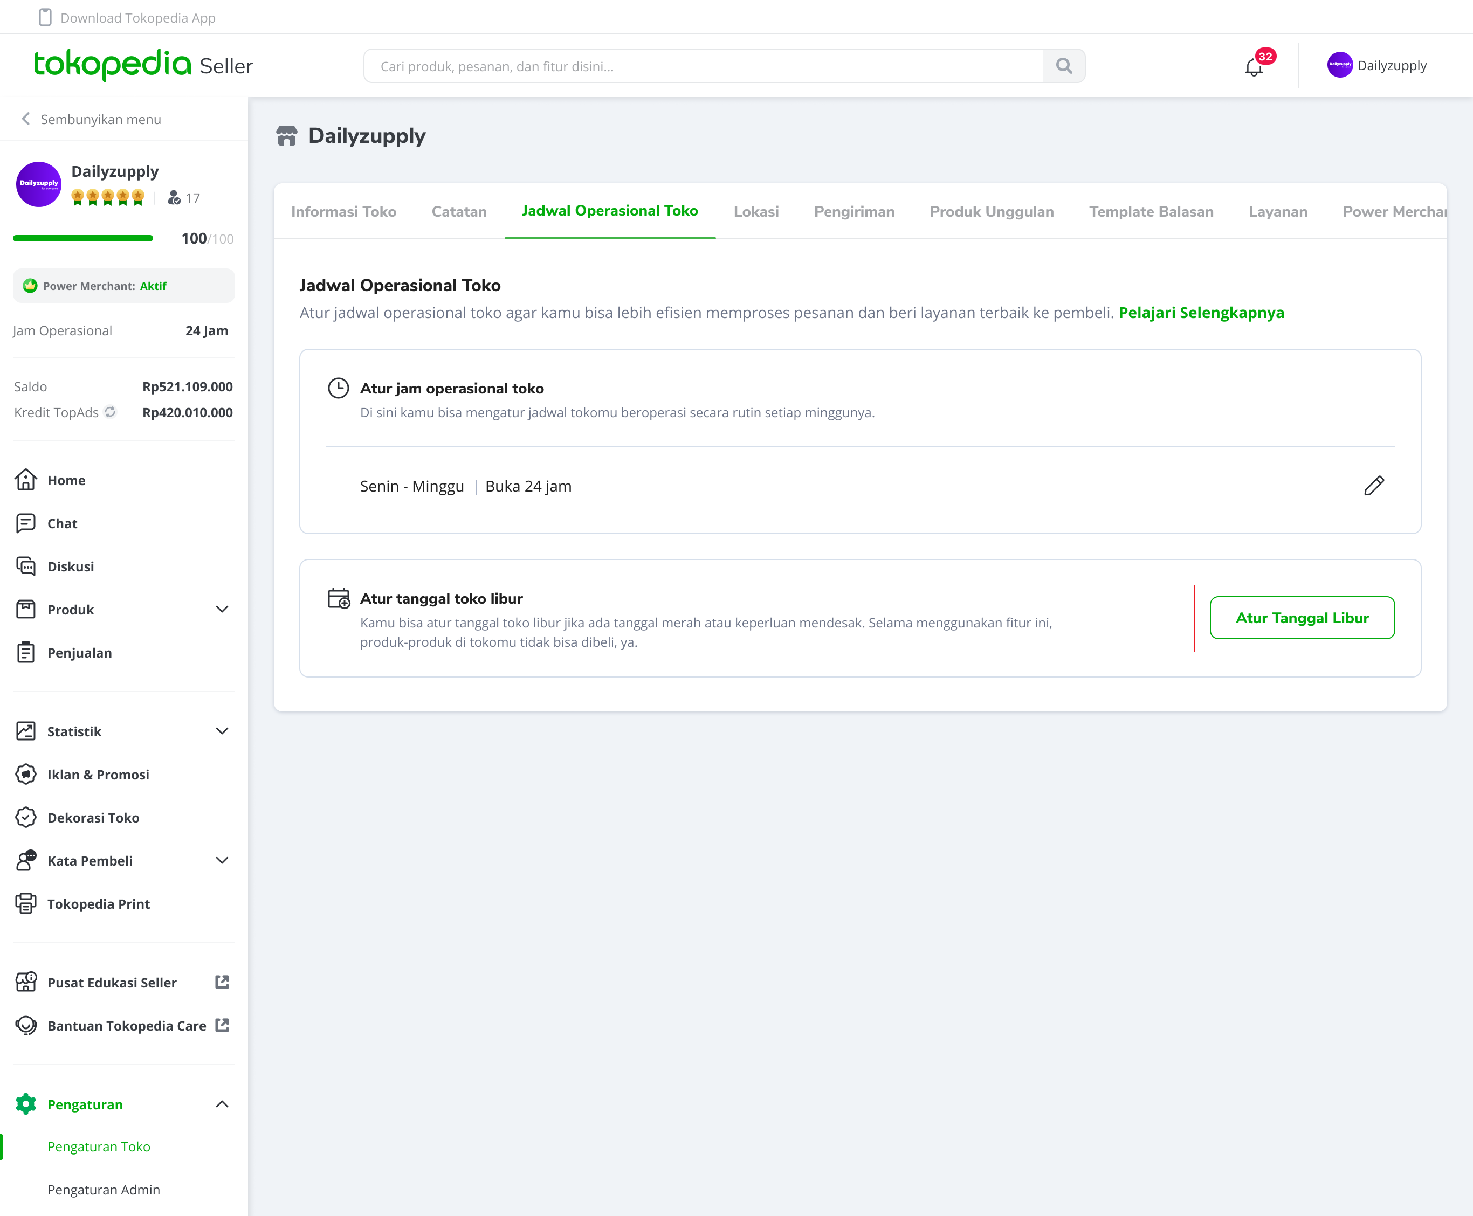Image resolution: width=1473 pixels, height=1216 pixels.
Task: Select the Jadwal Operasional Toko tab
Action: pos(610,211)
